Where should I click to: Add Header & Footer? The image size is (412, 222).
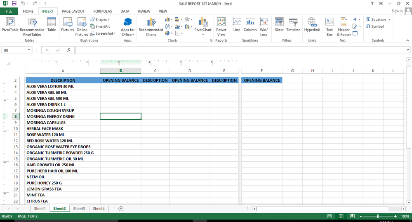tap(344, 27)
